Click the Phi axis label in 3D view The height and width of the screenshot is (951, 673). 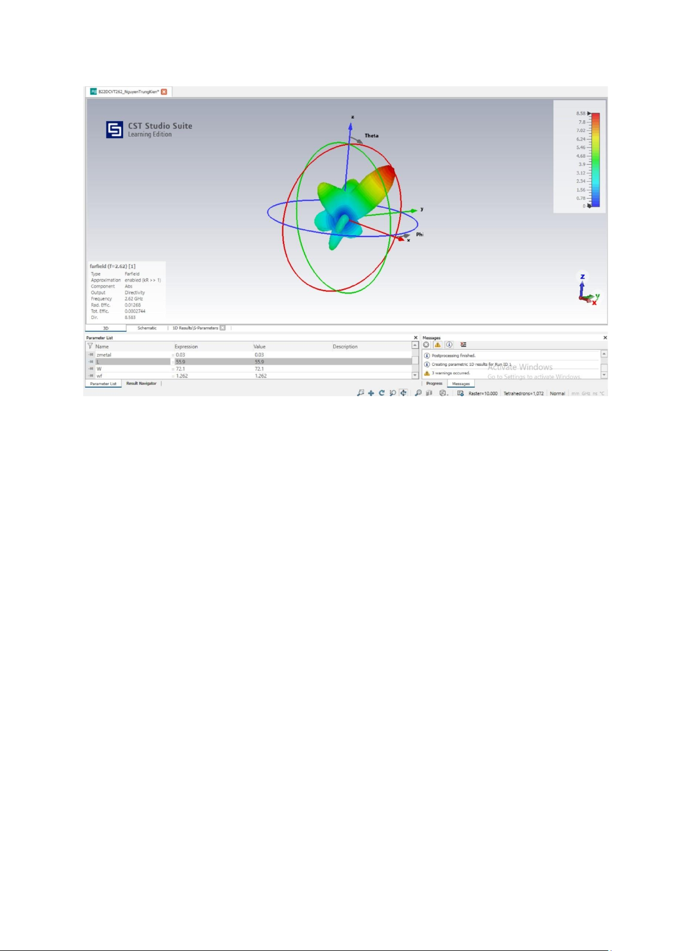pyautogui.click(x=419, y=234)
